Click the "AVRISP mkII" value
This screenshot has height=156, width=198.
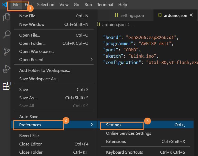click(x=155, y=44)
